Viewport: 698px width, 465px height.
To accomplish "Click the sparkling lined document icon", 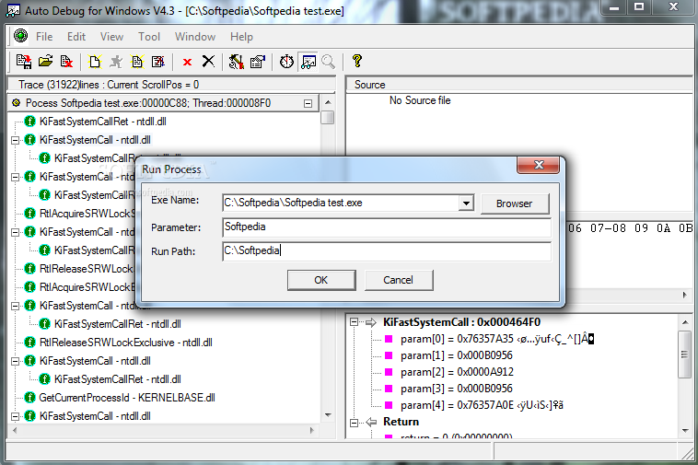I will (x=137, y=62).
